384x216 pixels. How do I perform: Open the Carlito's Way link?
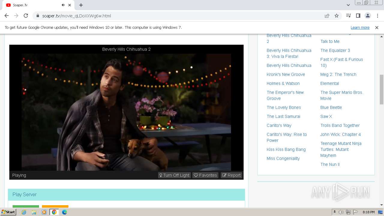(x=279, y=125)
